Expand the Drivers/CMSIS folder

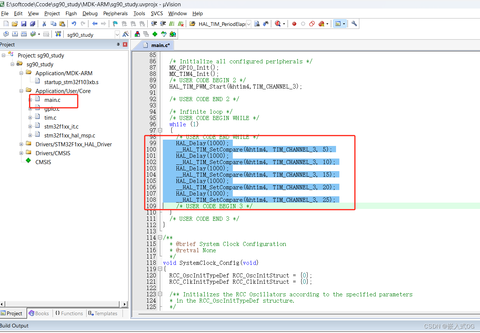point(21,153)
